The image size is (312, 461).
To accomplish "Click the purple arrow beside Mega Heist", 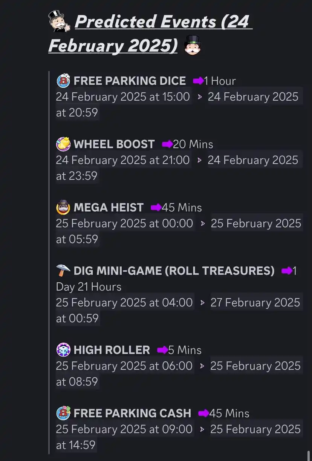I will click(x=156, y=207).
